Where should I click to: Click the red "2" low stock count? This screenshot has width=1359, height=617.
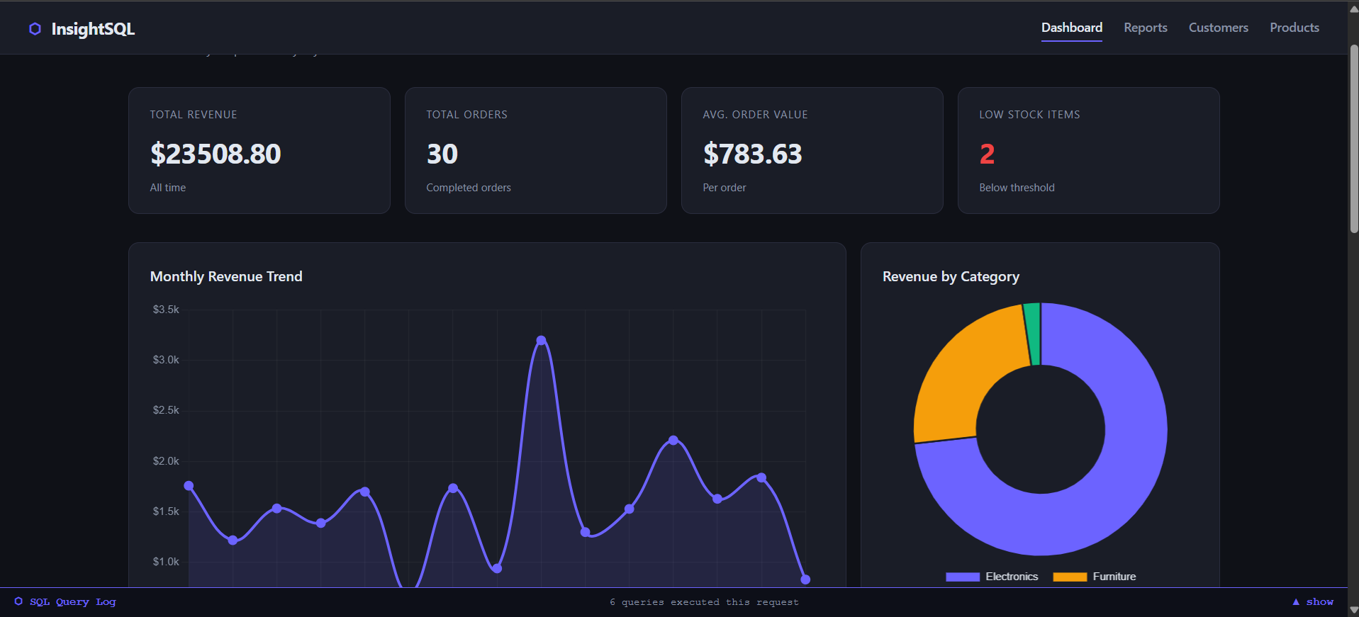pos(988,154)
